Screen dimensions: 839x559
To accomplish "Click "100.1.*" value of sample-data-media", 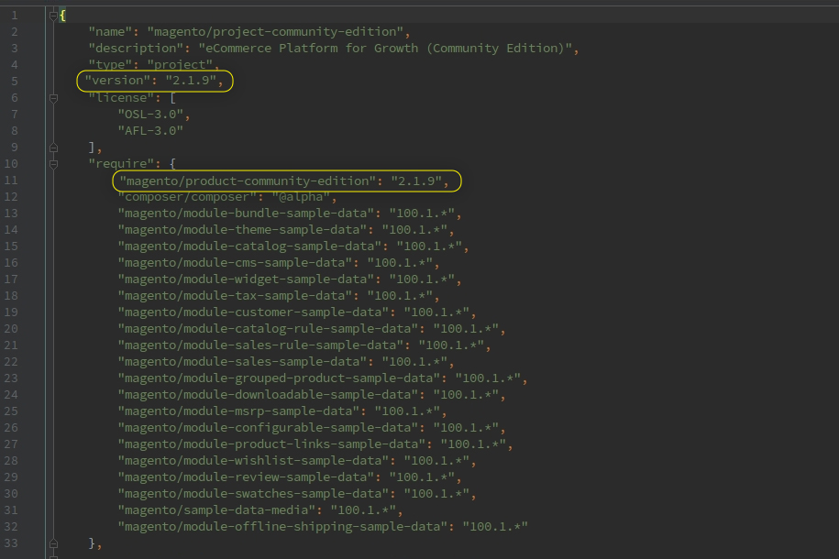I will (x=363, y=510).
